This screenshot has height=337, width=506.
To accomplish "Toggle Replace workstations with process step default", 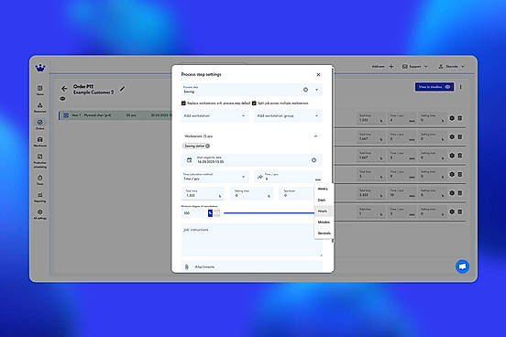I will tap(183, 103).
